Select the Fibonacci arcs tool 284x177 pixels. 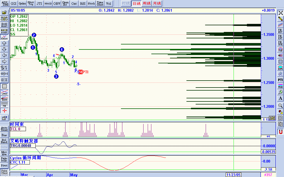click(280, 49)
